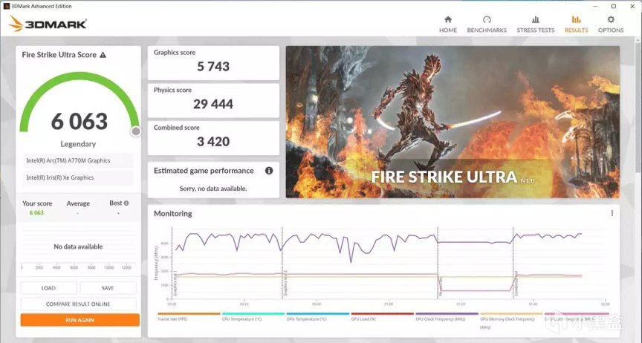Click the orange RUN AGAIN button
Image resolution: width=642 pixels, height=343 pixels.
tap(80, 320)
